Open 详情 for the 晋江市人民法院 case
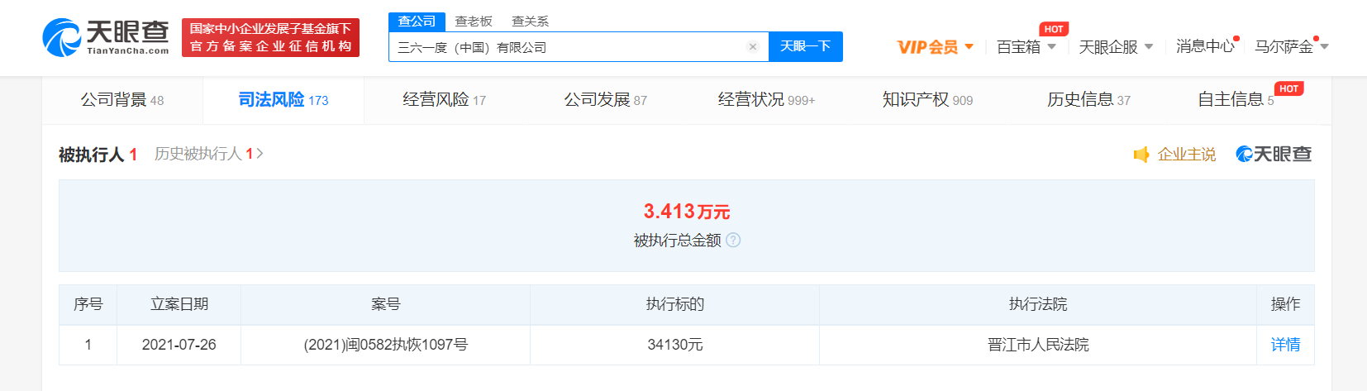The height and width of the screenshot is (391, 1367). click(x=1286, y=345)
